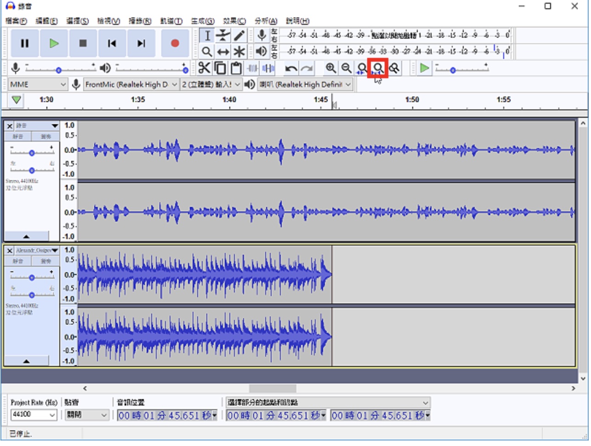This screenshot has width=591, height=446.
Task: Open the 2 (立體聲) recording channels dropdown
Action: [x=210, y=84]
